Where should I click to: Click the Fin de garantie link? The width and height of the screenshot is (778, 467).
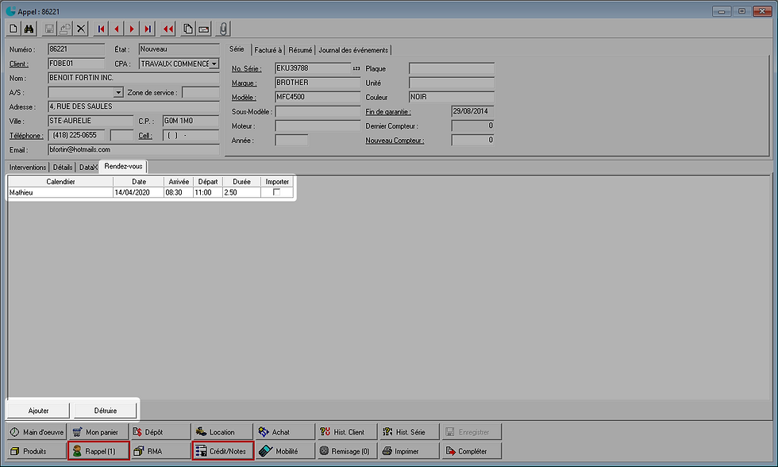click(x=388, y=112)
